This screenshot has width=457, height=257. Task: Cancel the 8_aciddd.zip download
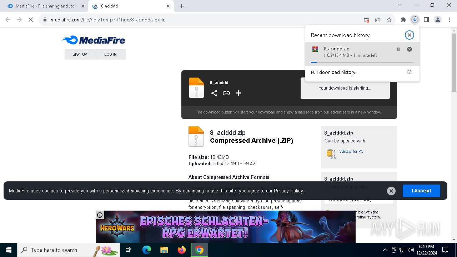[x=410, y=49]
